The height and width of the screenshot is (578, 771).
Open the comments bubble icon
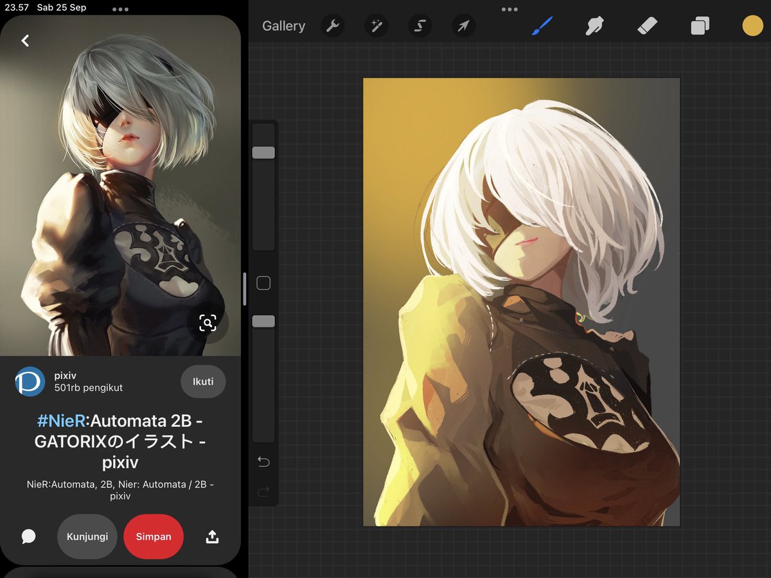click(x=28, y=536)
